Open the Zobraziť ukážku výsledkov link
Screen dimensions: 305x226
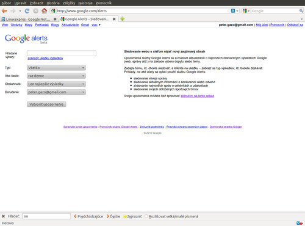click(45, 58)
